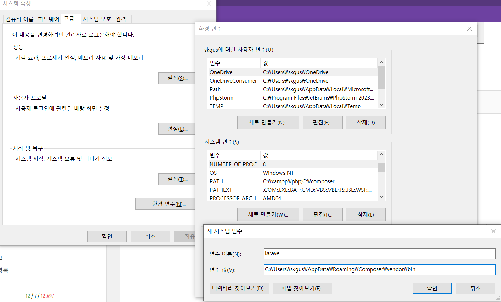Click the system variables scrollbar thumb
The height and width of the screenshot is (302, 501).
381,167
